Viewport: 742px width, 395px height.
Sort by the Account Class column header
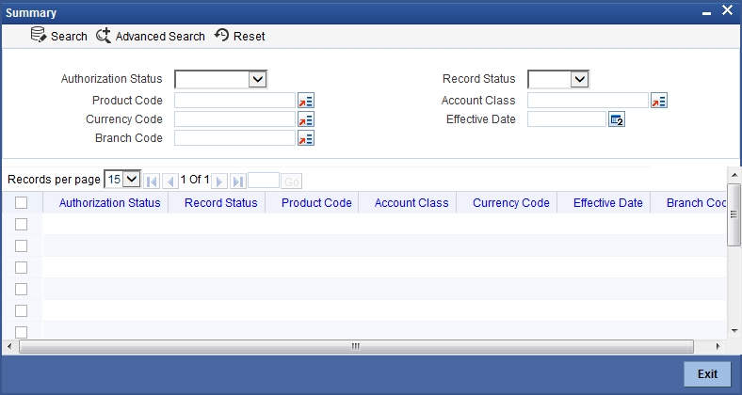click(411, 203)
